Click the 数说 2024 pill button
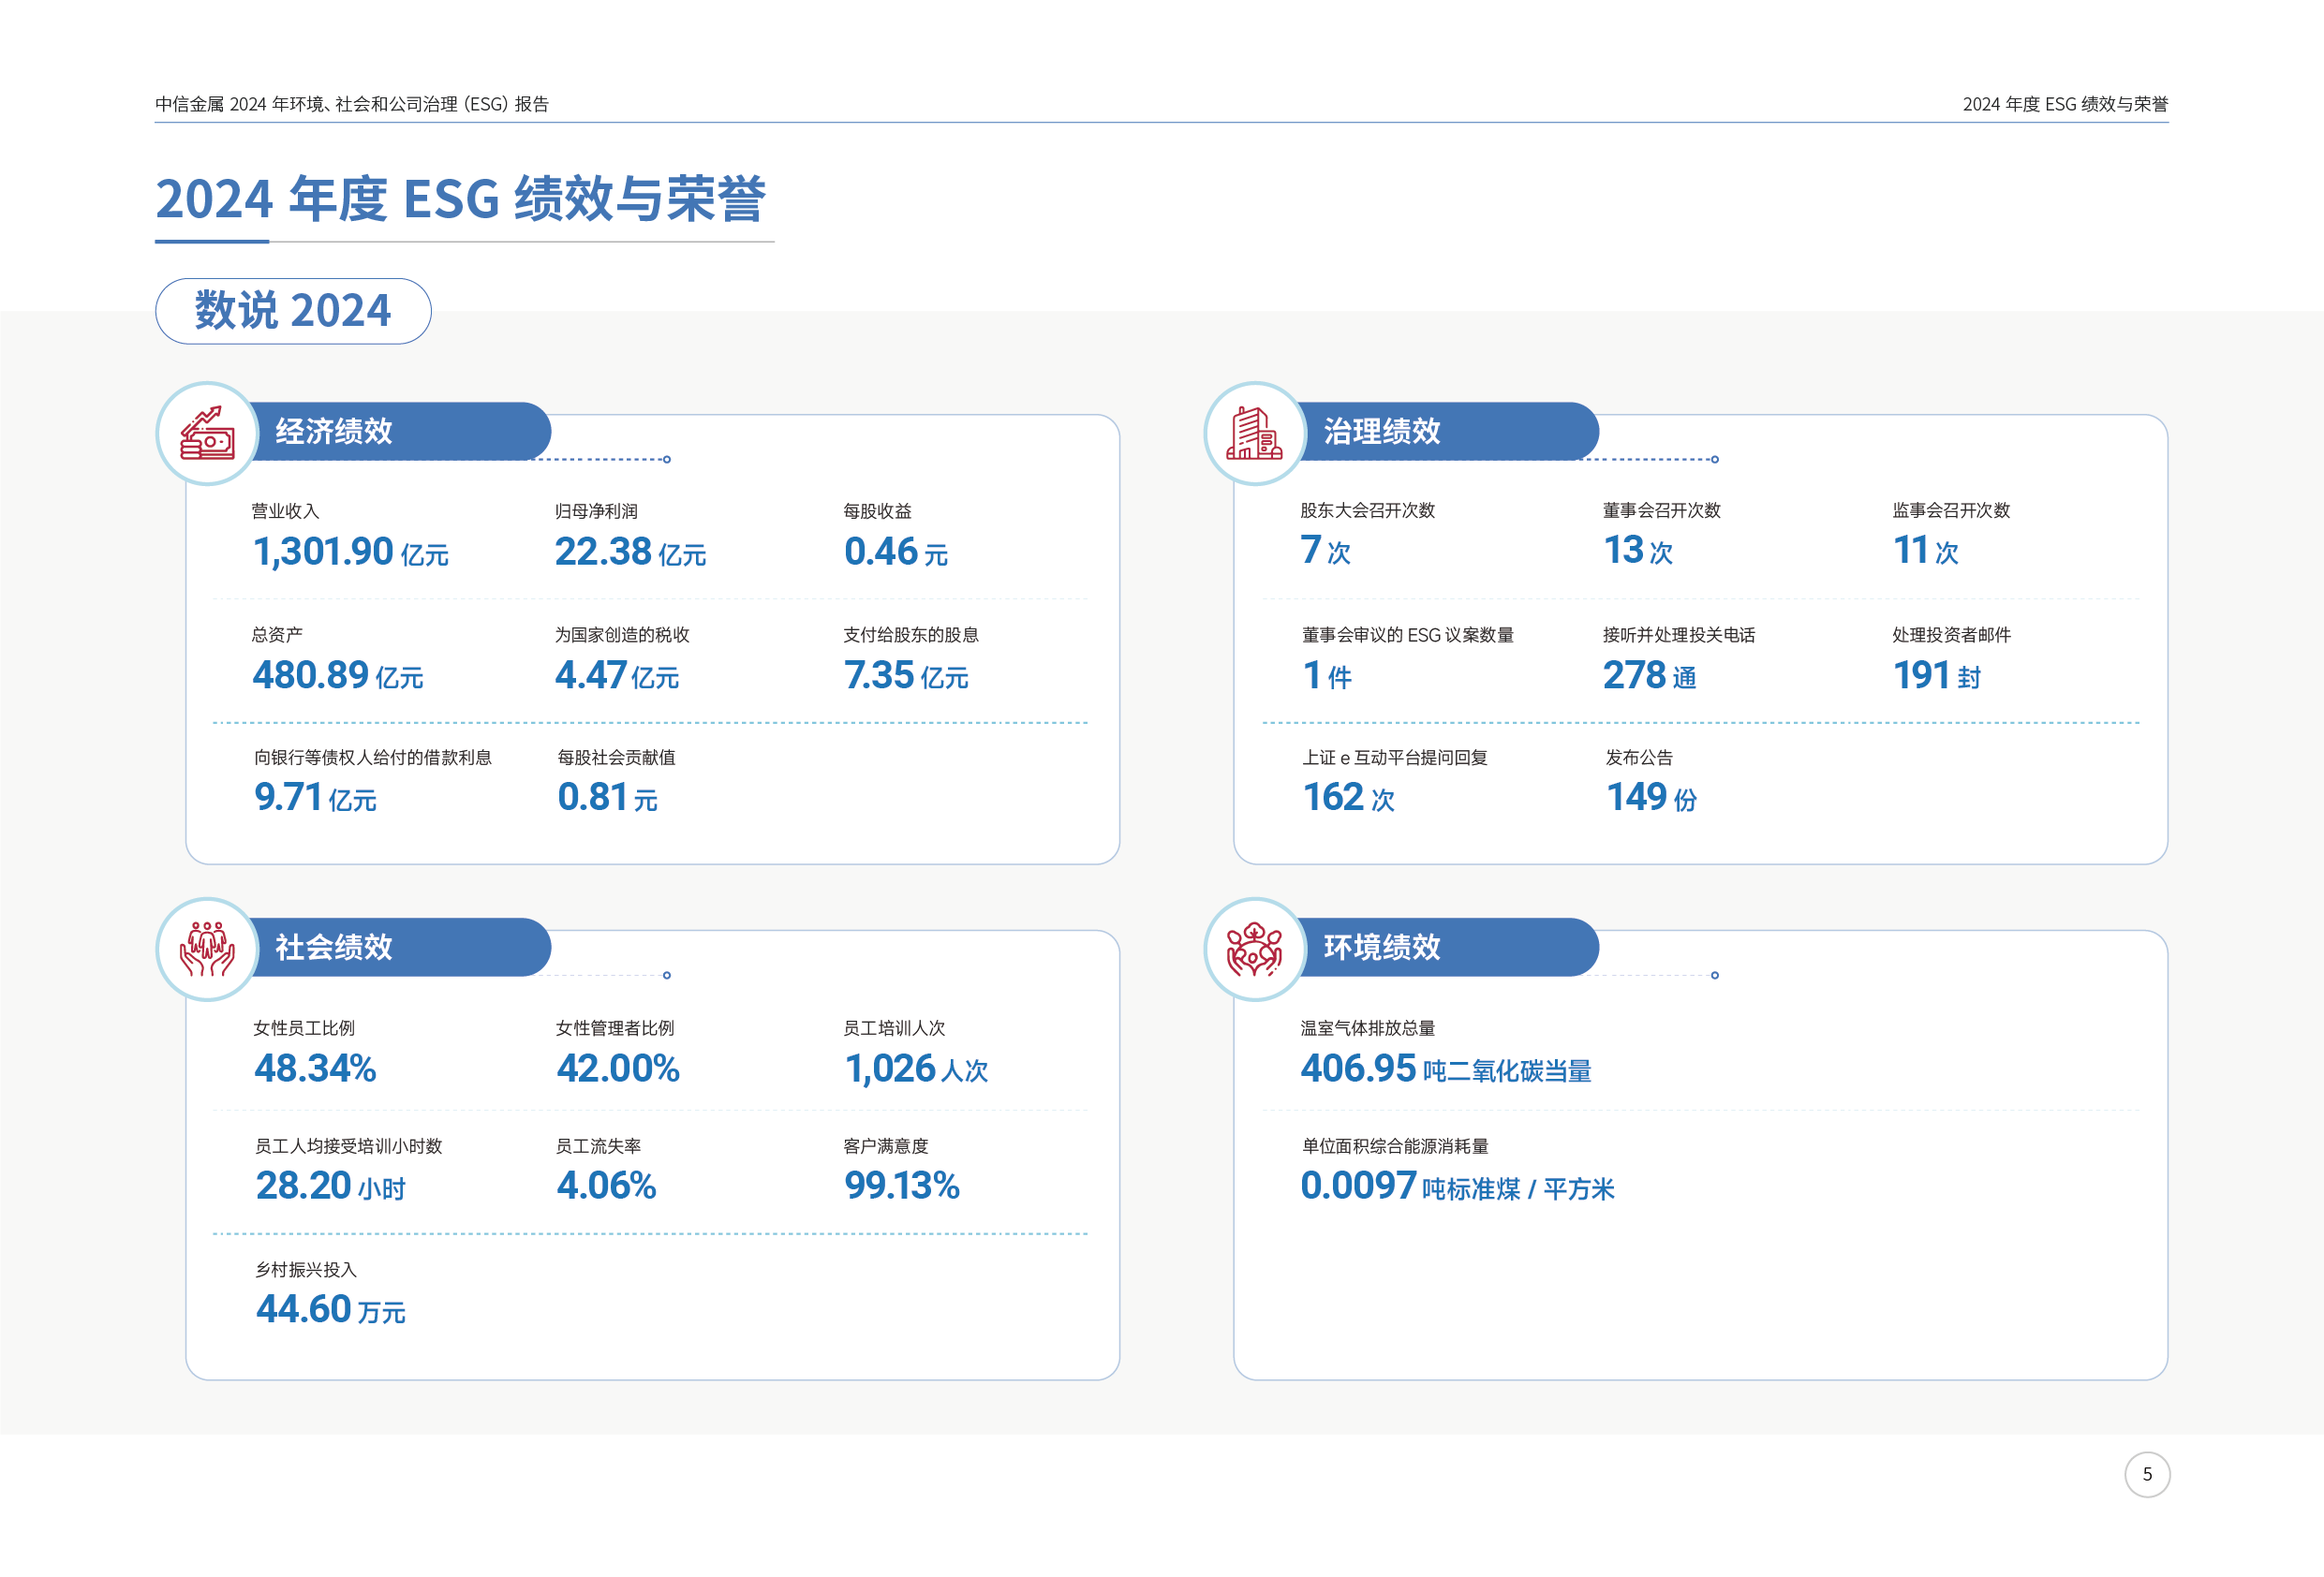The width and height of the screenshot is (2324, 1577). coord(293,311)
